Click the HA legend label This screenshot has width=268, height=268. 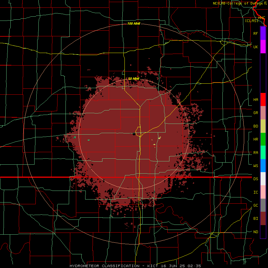pyautogui.click(x=255, y=99)
